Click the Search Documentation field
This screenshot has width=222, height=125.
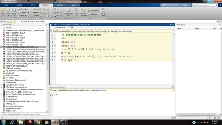(204, 5)
